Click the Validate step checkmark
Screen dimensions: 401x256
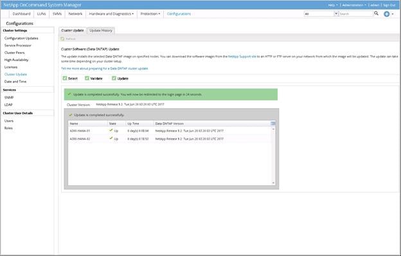87,78
